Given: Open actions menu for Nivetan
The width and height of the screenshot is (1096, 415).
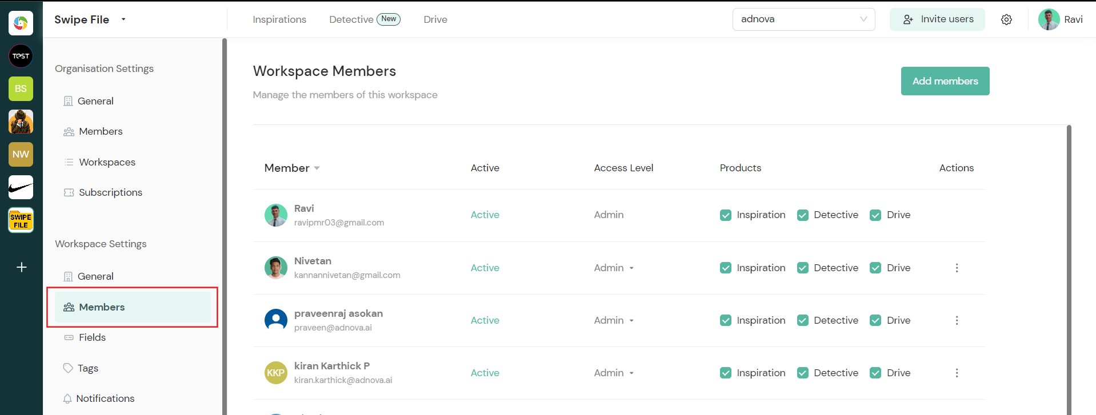Looking at the screenshot, I should [x=957, y=268].
